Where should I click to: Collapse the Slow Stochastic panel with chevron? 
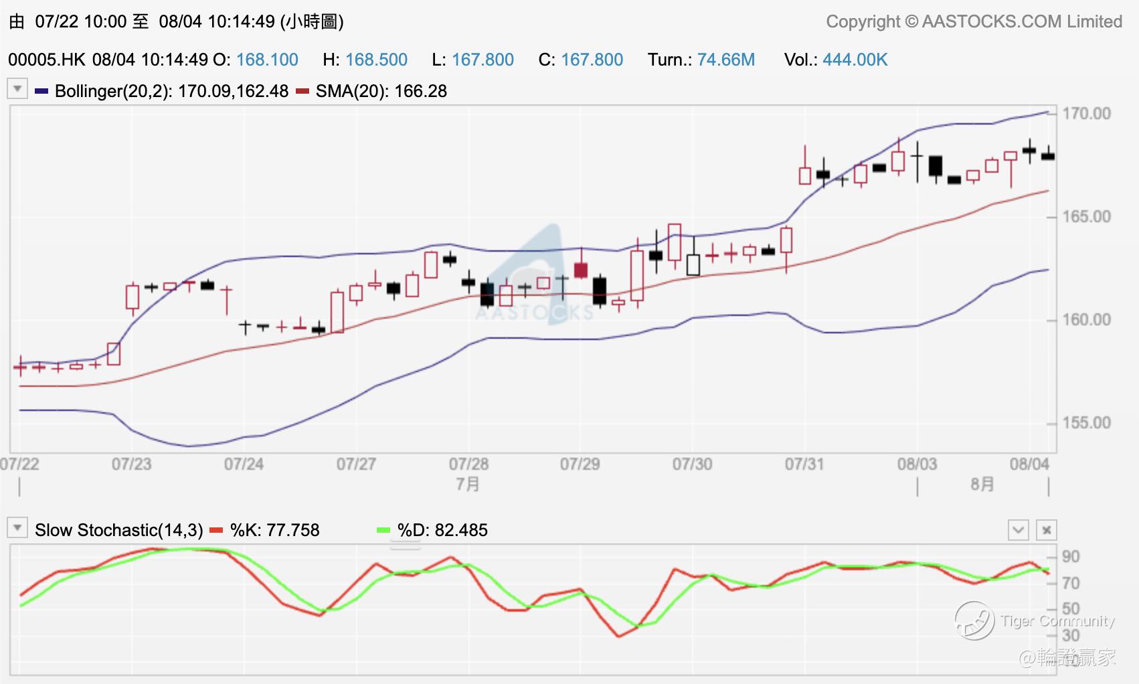[1018, 530]
